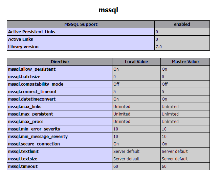Screen dimensions: 221x176
Task: Click the Local Value column header
Action: coord(136,62)
